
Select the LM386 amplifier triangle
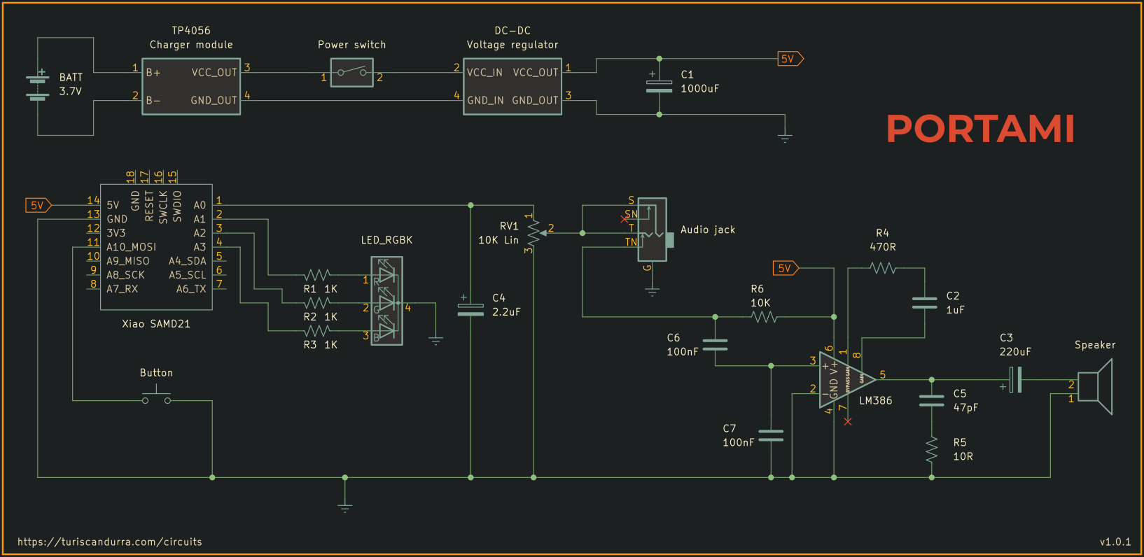click(x=847, y=380)
